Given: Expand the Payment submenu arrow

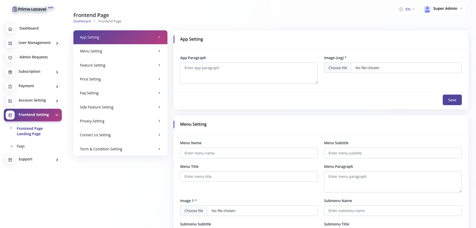Looking at the screenshot, I should coord(57,87).
